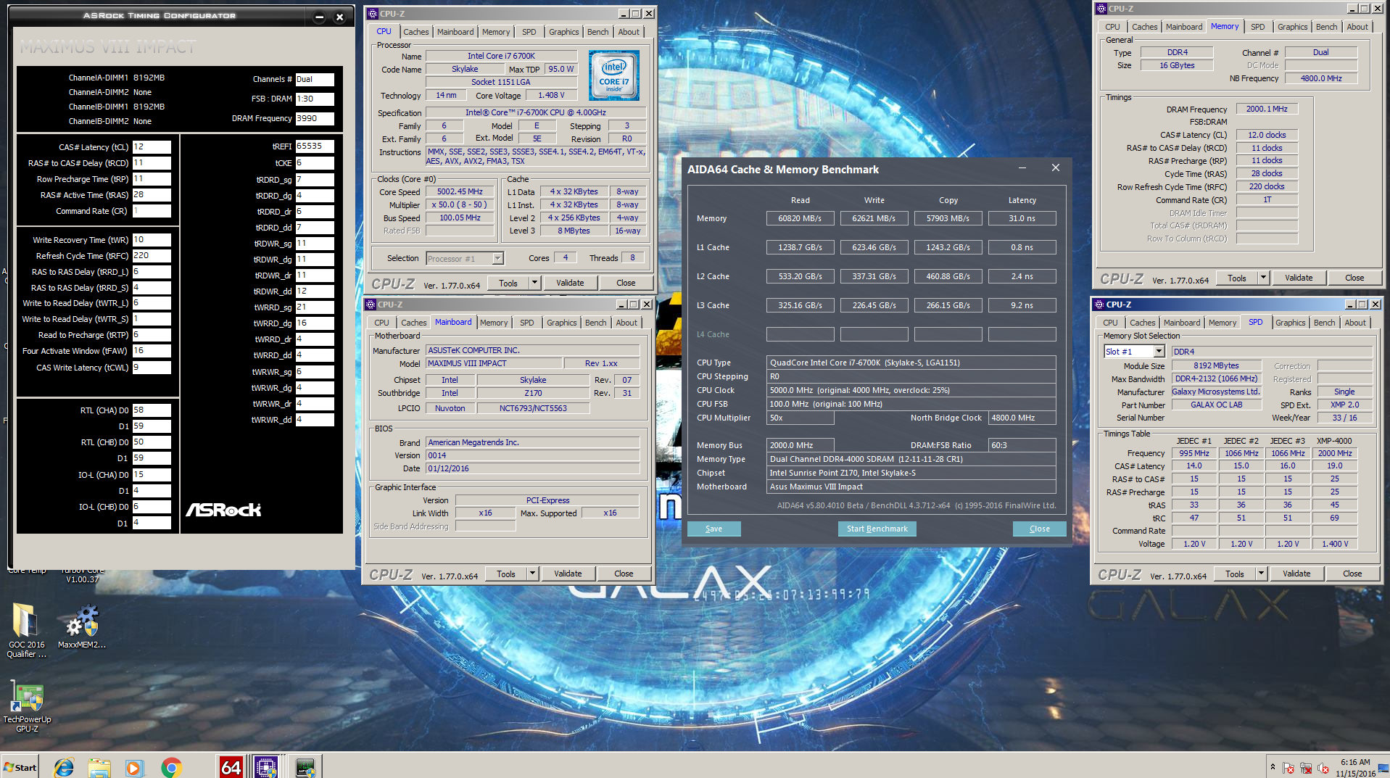
Task: Click the XMP-4000 voltage 1.400 V cell
Action: coord(1335,544)
